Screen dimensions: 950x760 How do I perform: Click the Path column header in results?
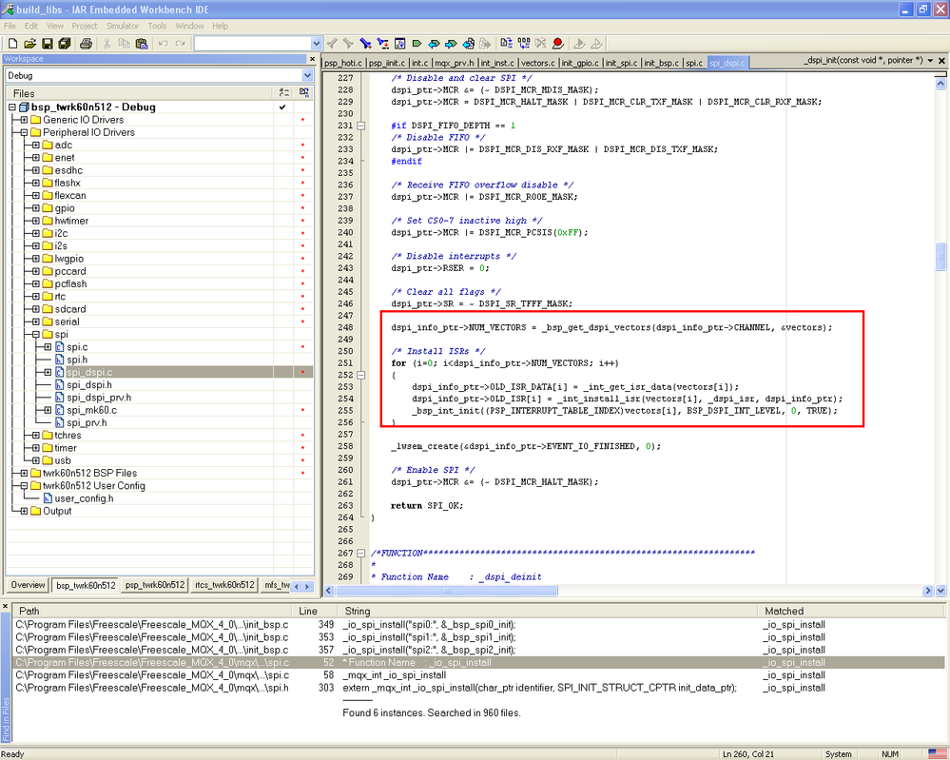pyautogui.click(x=154, y=611)
